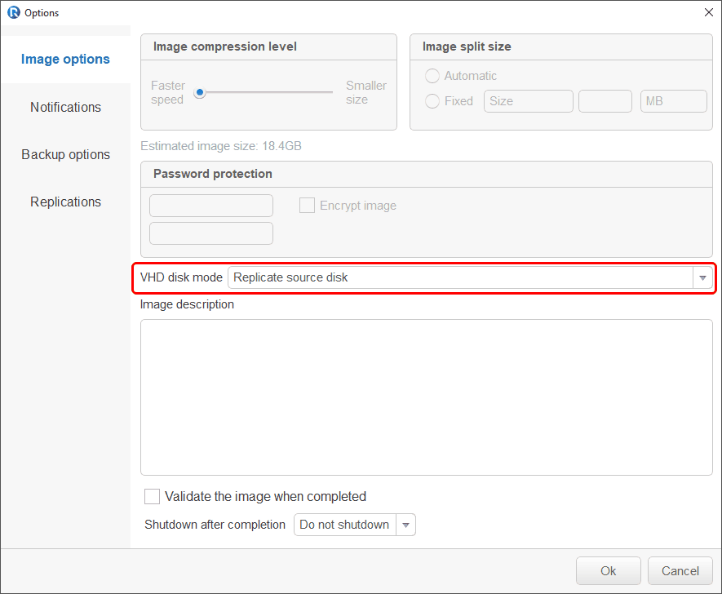The width and height of the screenshot is (722, 594).
Task: Enable Validate the image when completed
Action: (152, 497)
